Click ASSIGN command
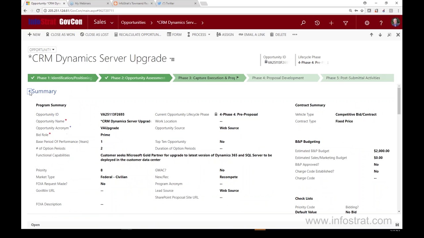Screen dimensions: 424x238 pyautogui.click(x=225, y=34)
